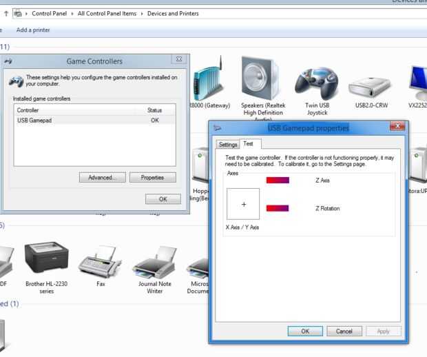Click the X Axis / Y Axis crosshair box
The height and width of the screenshot is (357, 427).
pyautogui.click(x=243, y=204)
